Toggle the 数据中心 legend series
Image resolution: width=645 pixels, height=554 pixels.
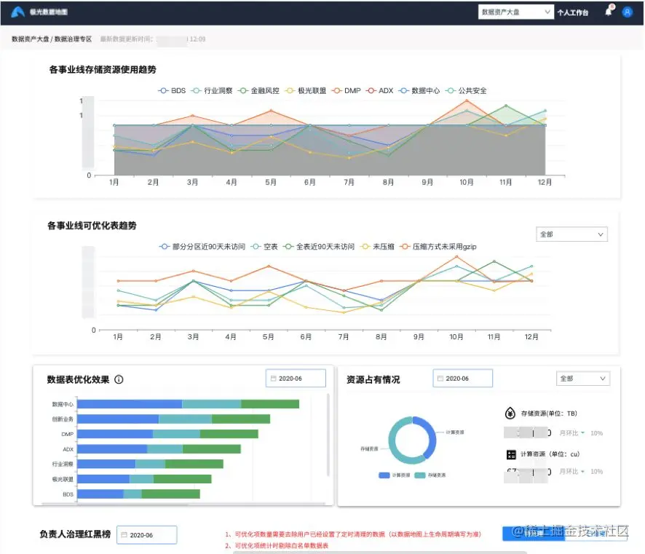pos(419,90)
